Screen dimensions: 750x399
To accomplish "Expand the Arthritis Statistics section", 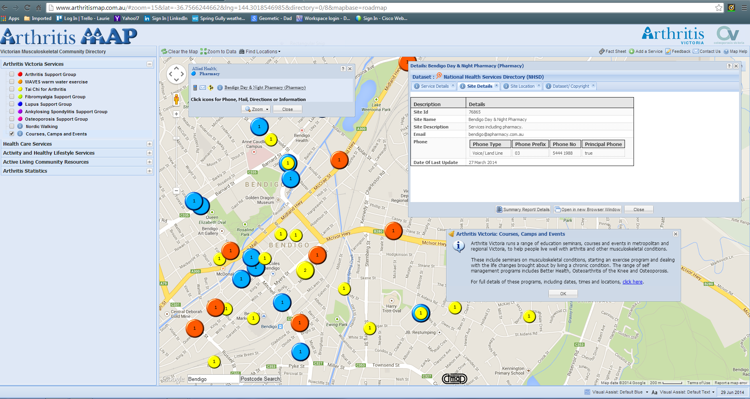I will pos(149,171).
